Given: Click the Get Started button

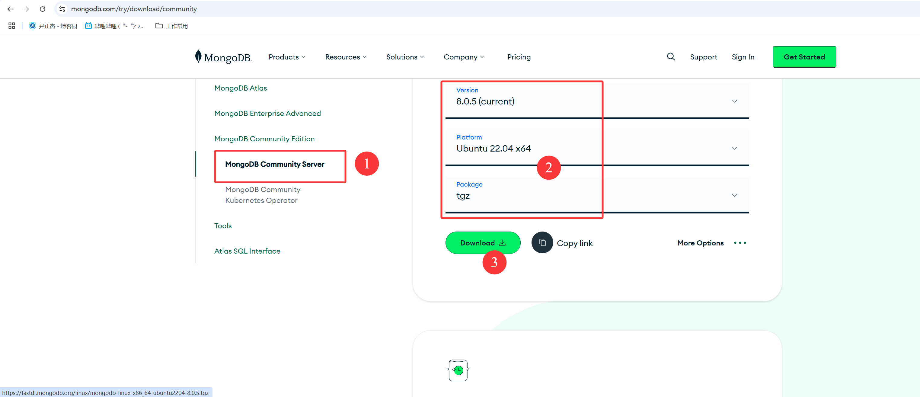Looking at the screenshot, I should coord(804,57).
